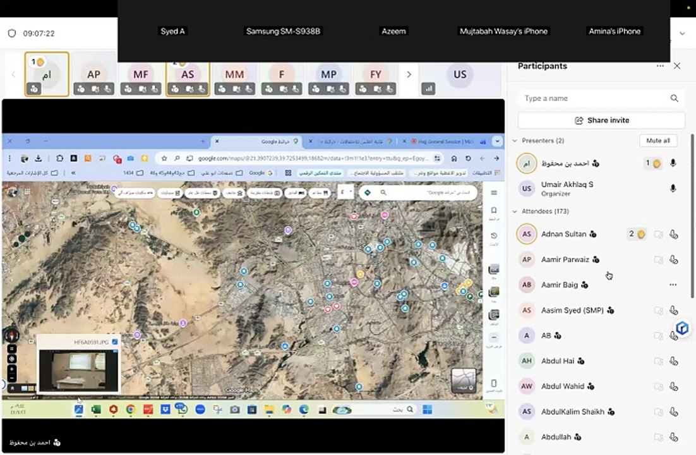Click the bookmark star in the address bar
The height and width of the screenshot is (455, 696).
164,158
